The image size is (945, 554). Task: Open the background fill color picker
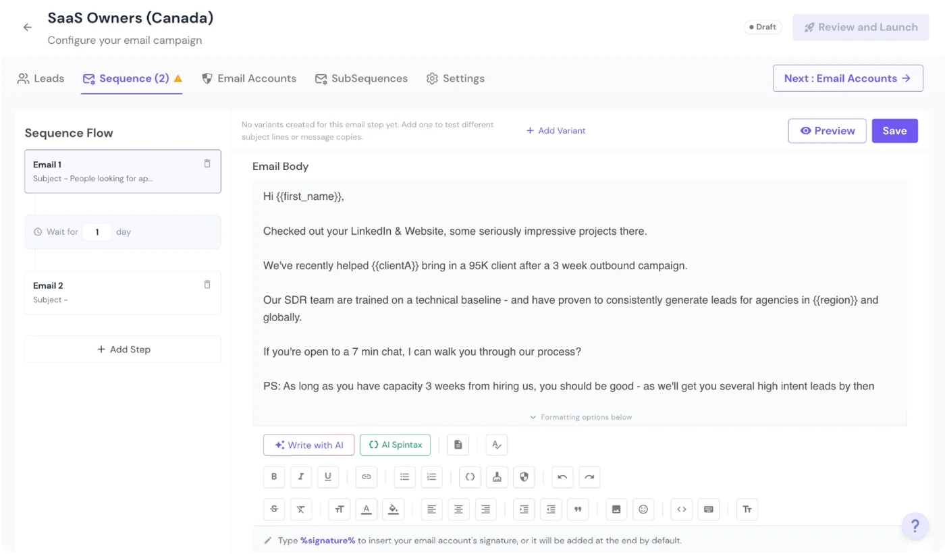click(394, 509)
